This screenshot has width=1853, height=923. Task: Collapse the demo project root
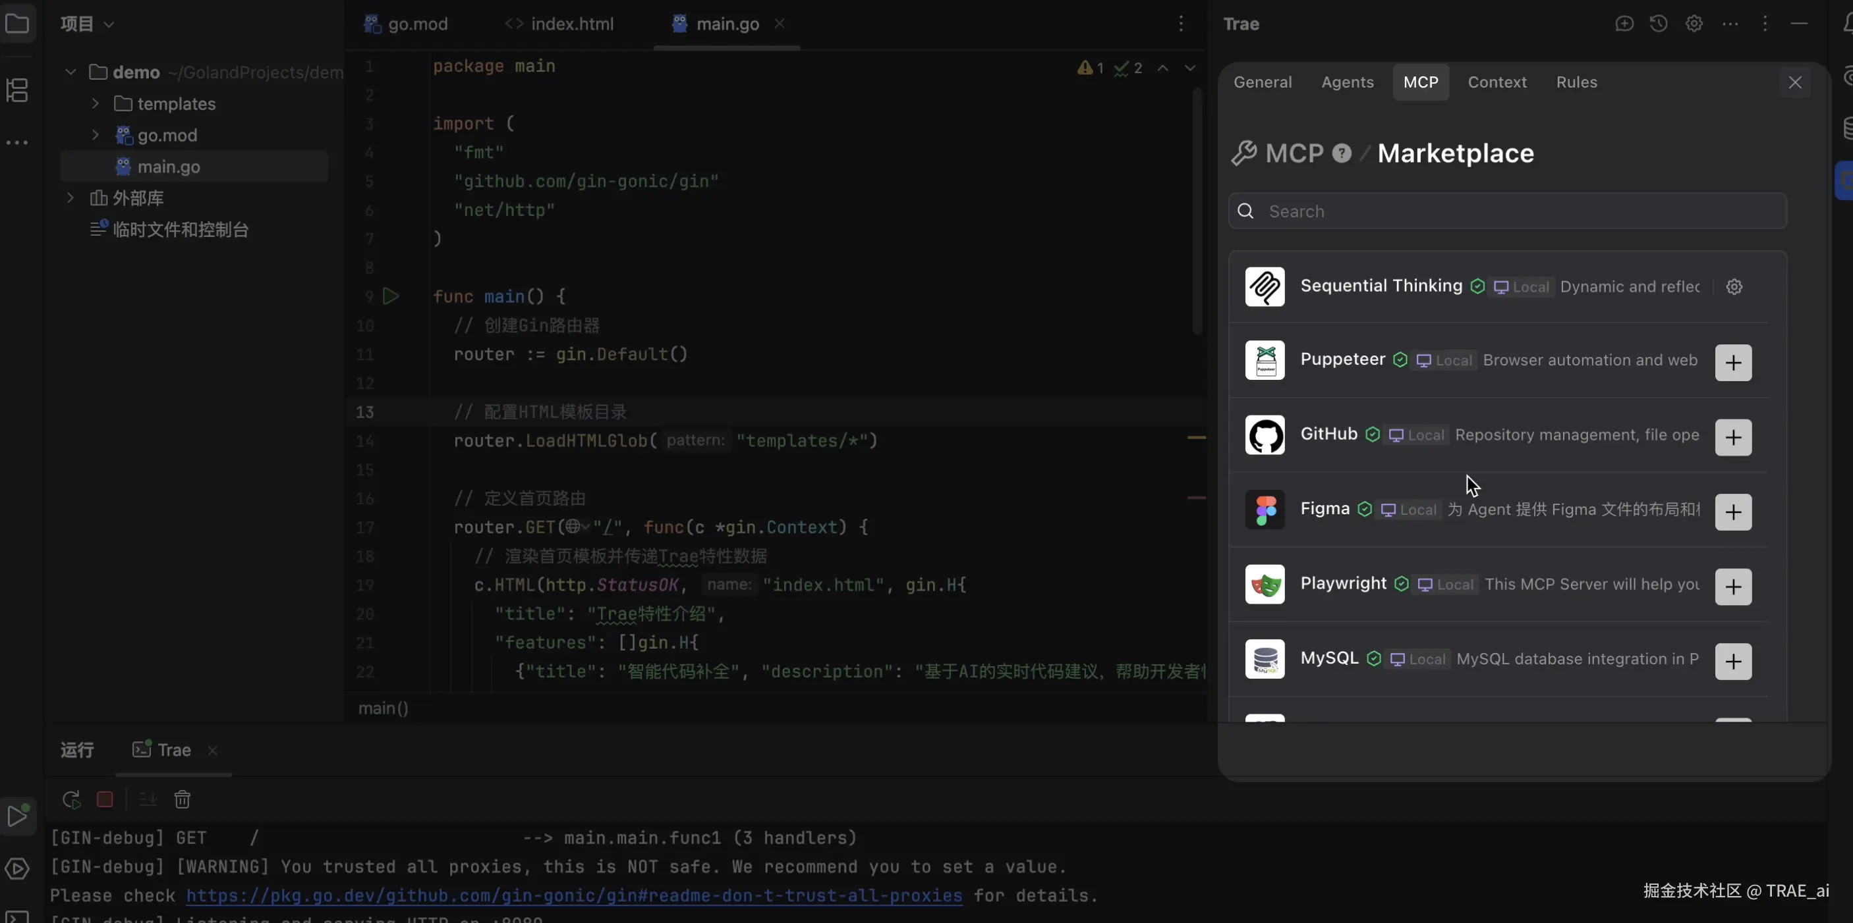71,72
